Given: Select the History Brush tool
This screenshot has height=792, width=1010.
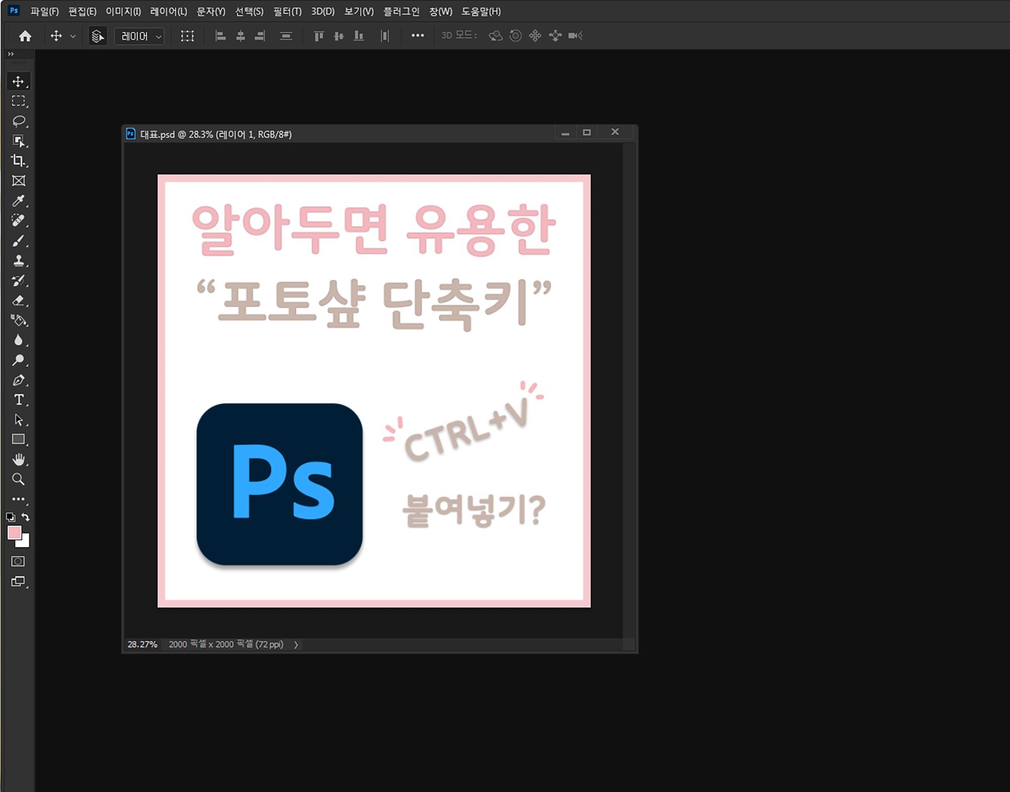Looking at the screenshot, I should click(18, 280).
